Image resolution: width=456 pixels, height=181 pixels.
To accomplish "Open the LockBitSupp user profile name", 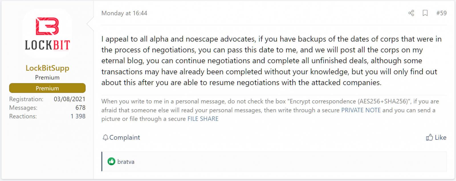I will point(47,68).
